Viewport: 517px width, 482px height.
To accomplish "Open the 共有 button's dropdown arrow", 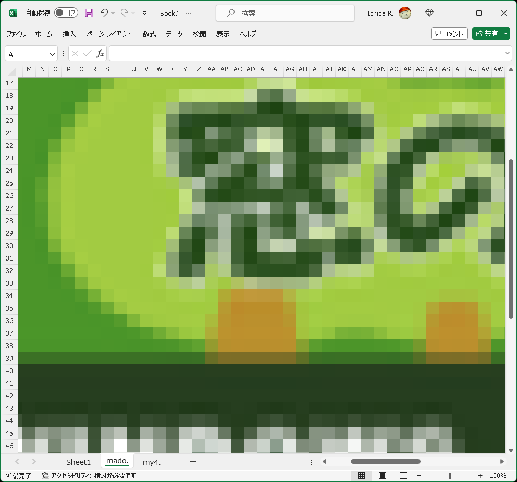I will (x=504, y=33).
